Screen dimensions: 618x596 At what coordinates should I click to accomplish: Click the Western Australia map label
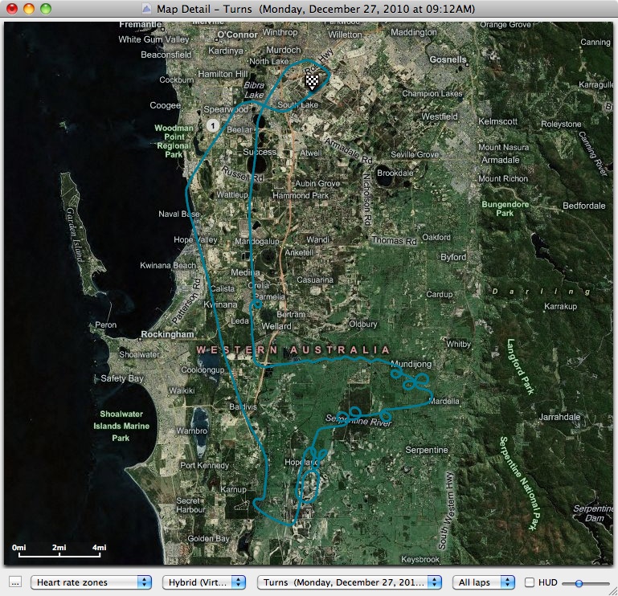(293, 350)
